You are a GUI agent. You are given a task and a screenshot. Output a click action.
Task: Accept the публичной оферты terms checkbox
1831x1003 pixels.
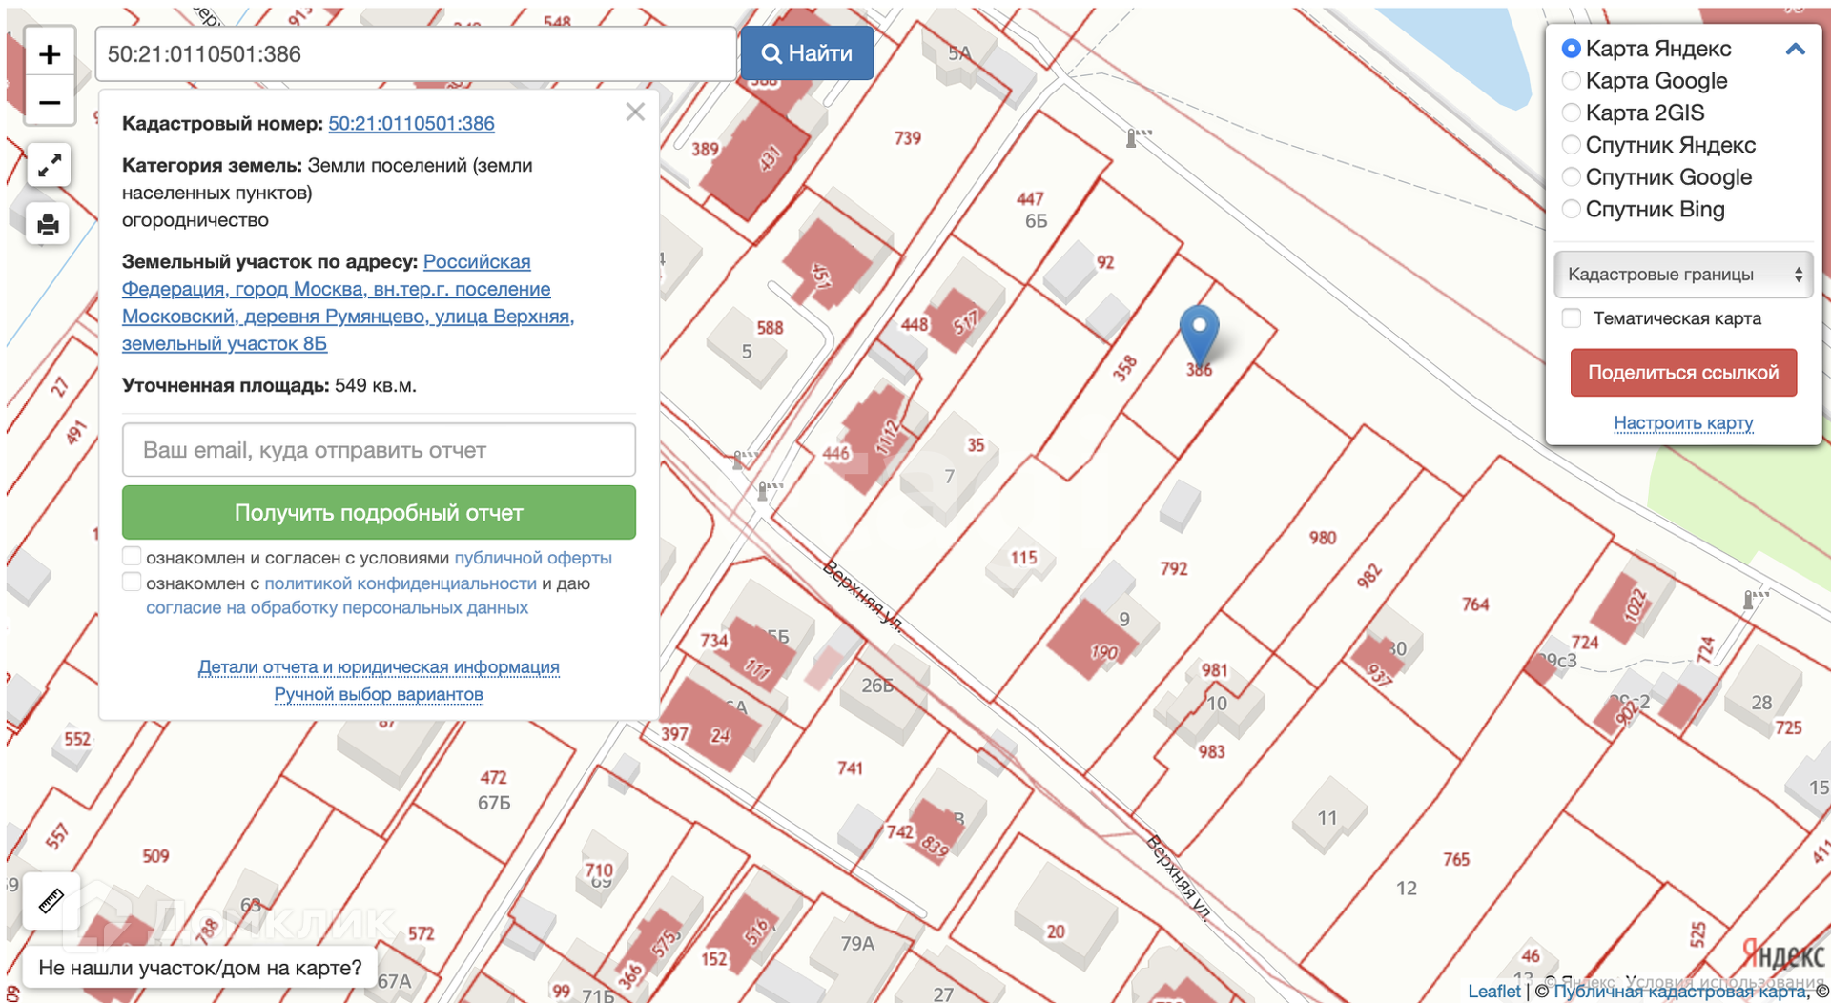coord(133,557)
